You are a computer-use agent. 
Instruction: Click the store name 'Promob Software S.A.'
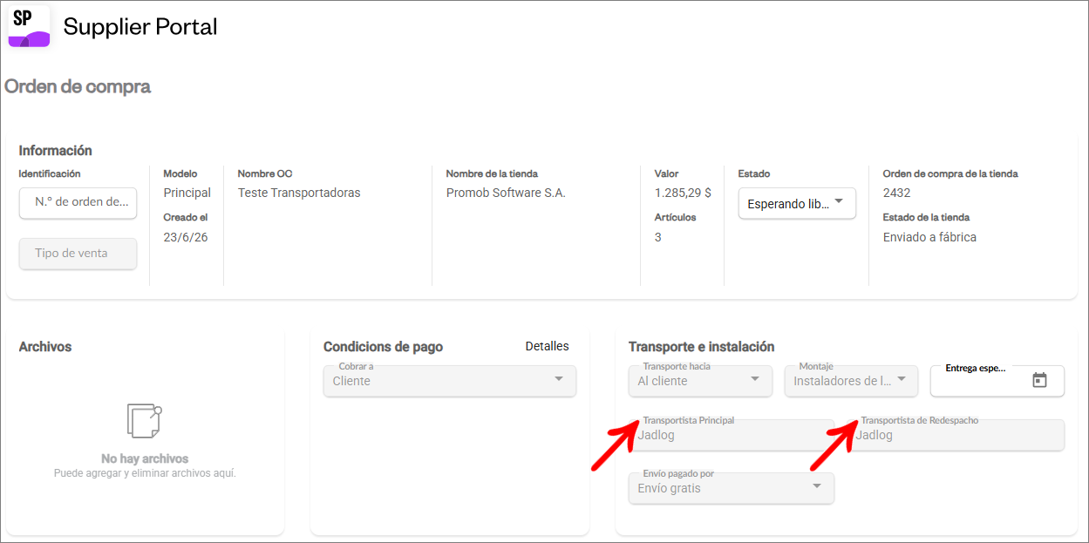506,193
